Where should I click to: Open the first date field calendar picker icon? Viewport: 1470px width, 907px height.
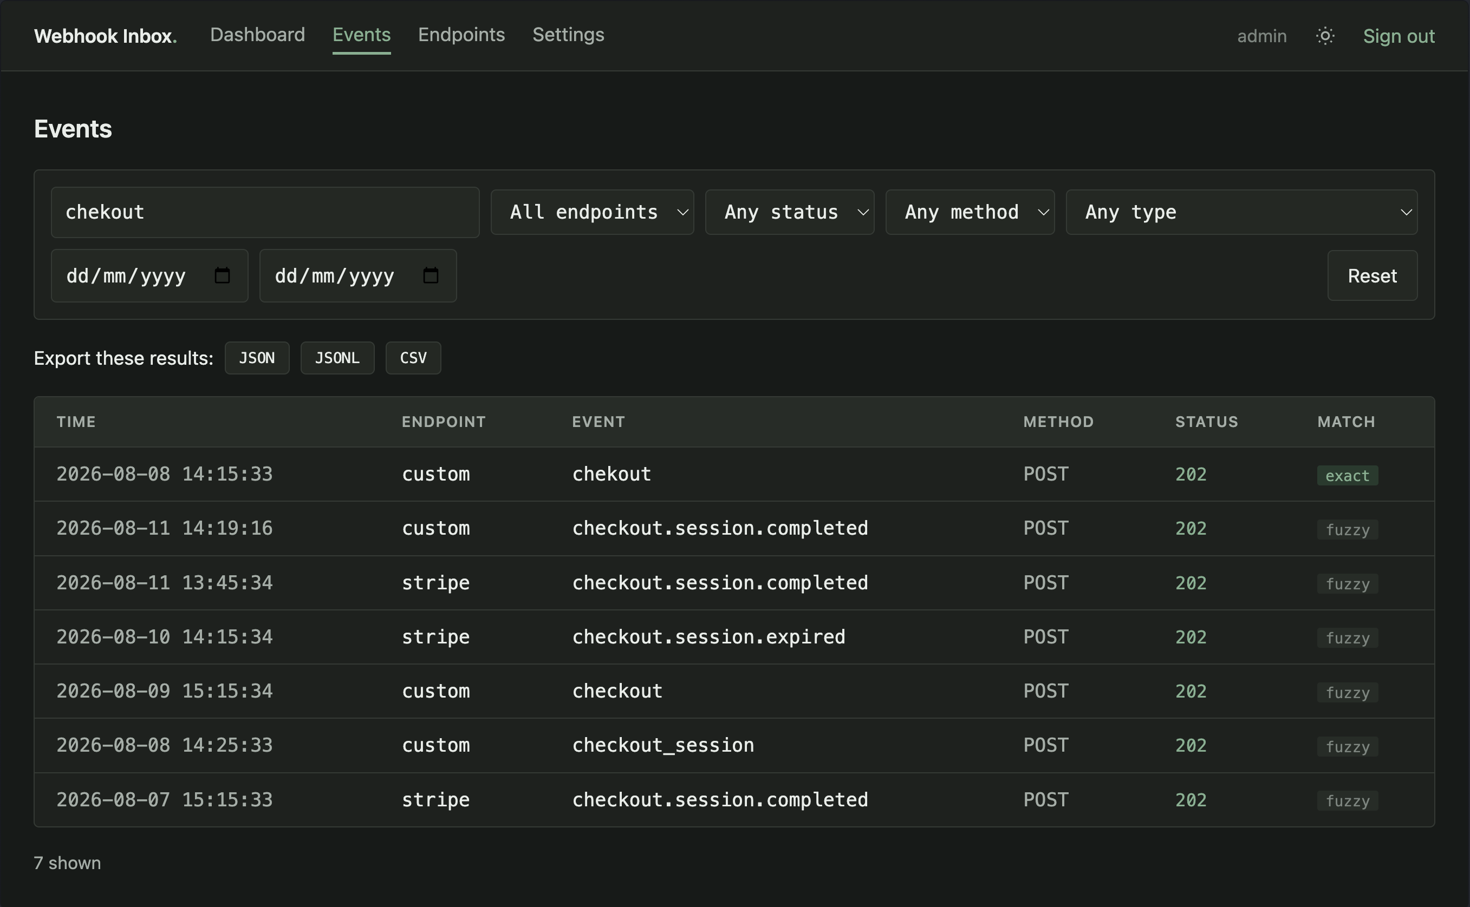point(222,275)
